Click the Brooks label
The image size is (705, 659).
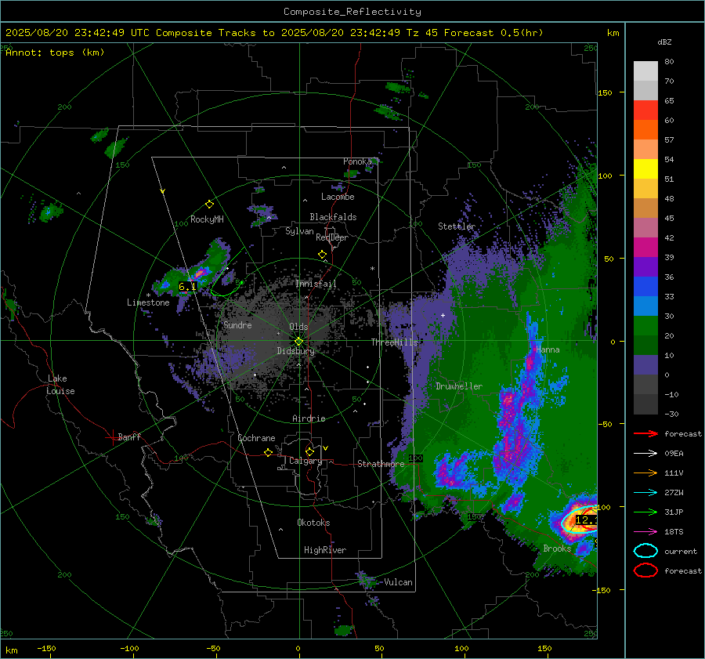click(x=557, y=549)
